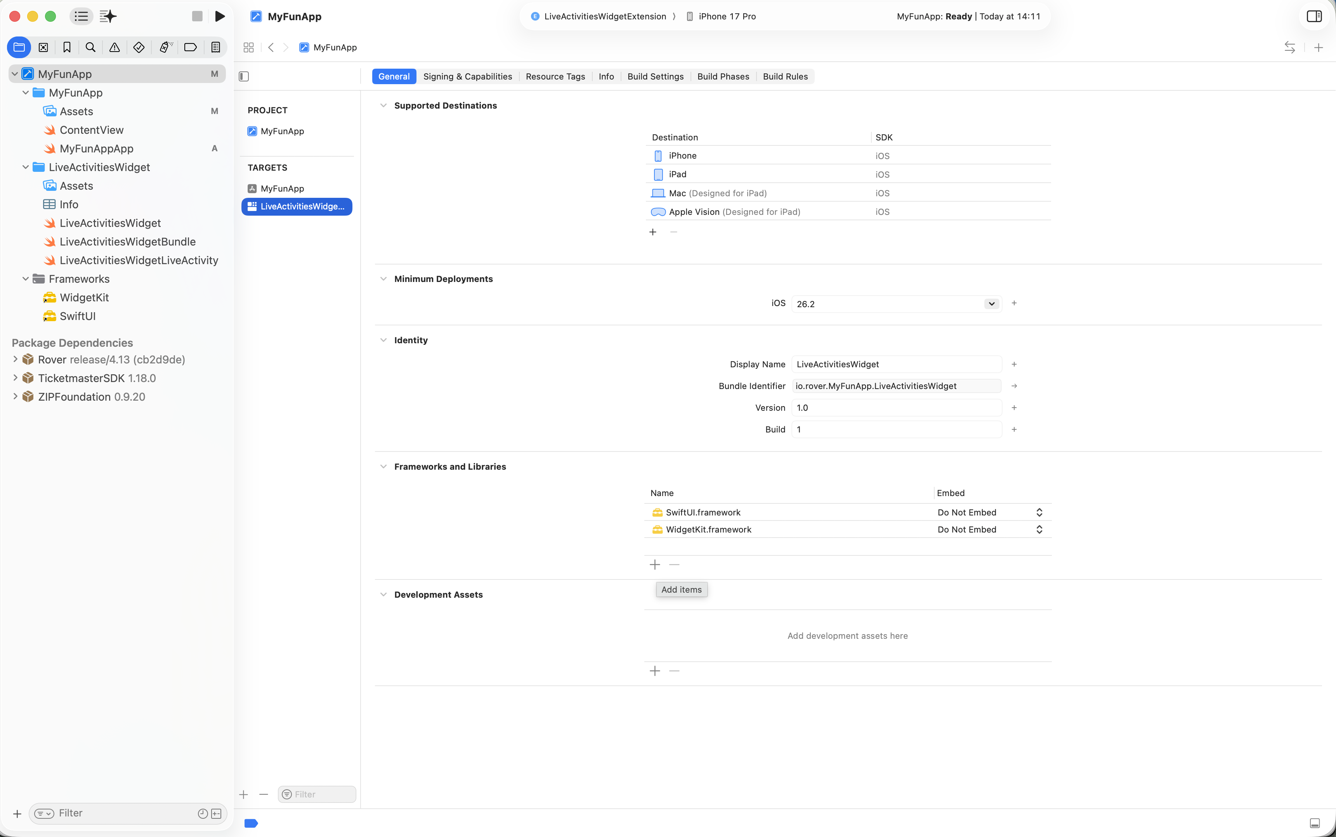1336x837 pixels.
Task: Click the Add items button
Action: [681, 589]
